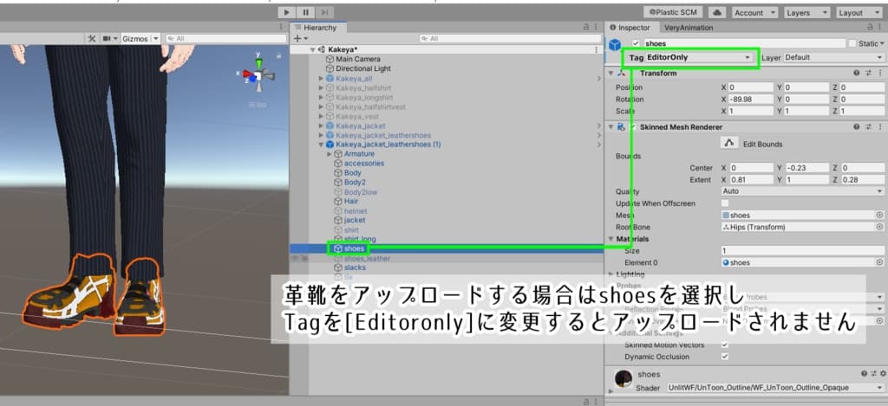Open the cloud services icon
This screenshot has width=888, height=406.
[x=719, y=12]
